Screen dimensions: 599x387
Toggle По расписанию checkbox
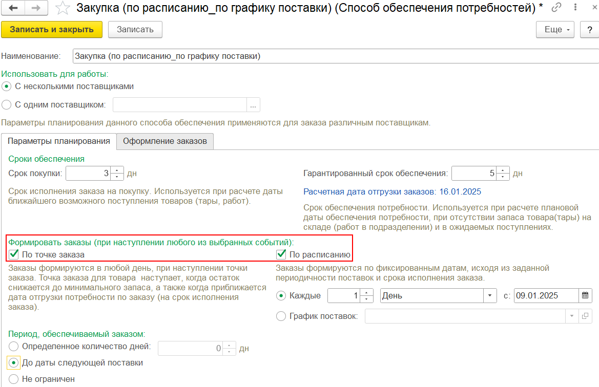tap(281, 254)
